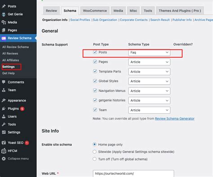The width and height of the screenshot is (213, 177).
Task: Open All Reviews submenu item
Action: 10,54
